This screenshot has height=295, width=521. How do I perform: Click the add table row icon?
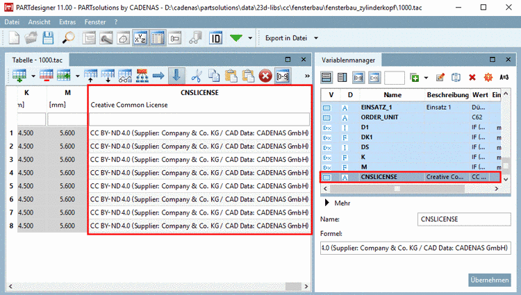point(19,76)
